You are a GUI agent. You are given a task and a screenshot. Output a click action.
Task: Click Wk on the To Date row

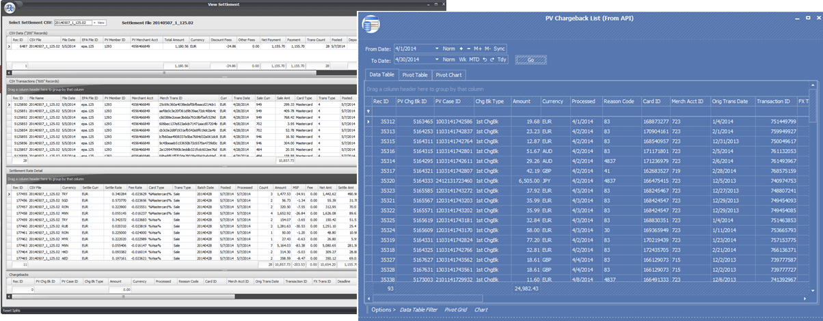tap(463, 60)
